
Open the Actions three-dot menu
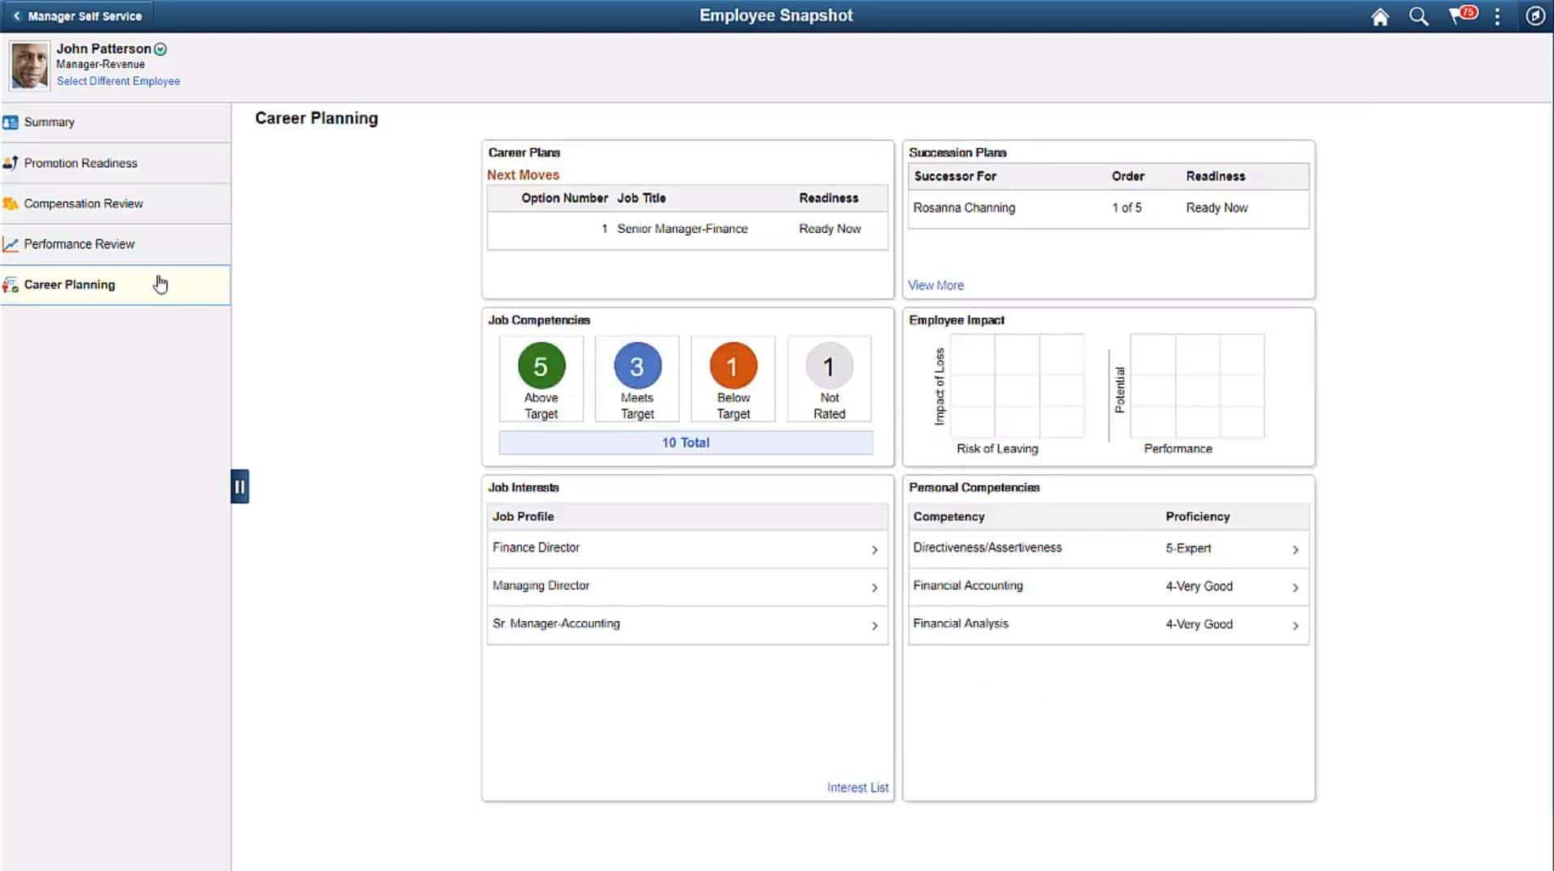coord(1497,16)
